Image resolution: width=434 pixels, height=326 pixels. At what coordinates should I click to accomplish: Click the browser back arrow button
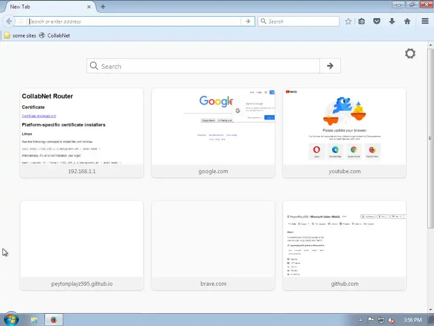pos(9,21)
